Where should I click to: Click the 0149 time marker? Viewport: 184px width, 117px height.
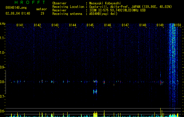[x=160, y=25]
